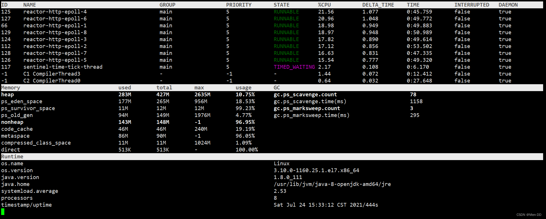
Task: Click the systemload.average value 2.53
Action: [280, 191]
